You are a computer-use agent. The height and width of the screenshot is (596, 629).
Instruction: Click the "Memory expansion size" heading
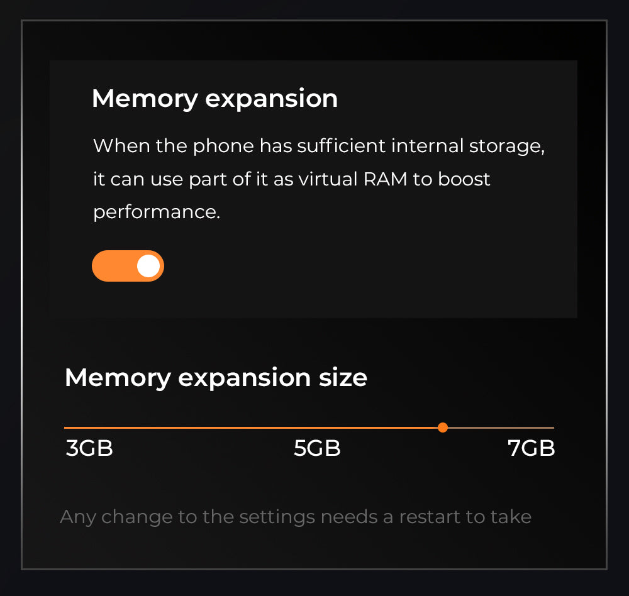point(216,377)
